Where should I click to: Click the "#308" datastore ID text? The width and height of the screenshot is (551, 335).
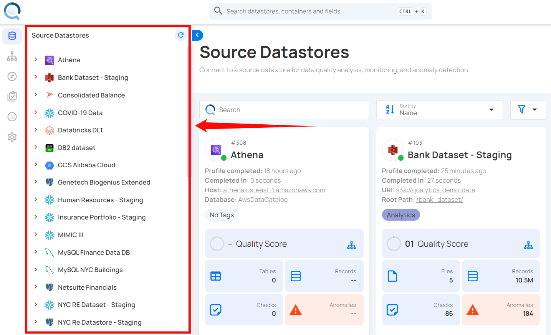click(238, 143)
